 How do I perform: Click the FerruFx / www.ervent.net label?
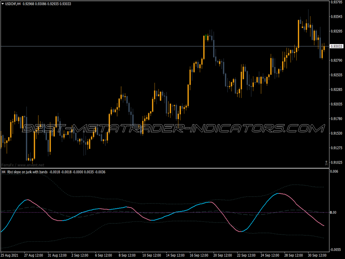pos(23,165)
